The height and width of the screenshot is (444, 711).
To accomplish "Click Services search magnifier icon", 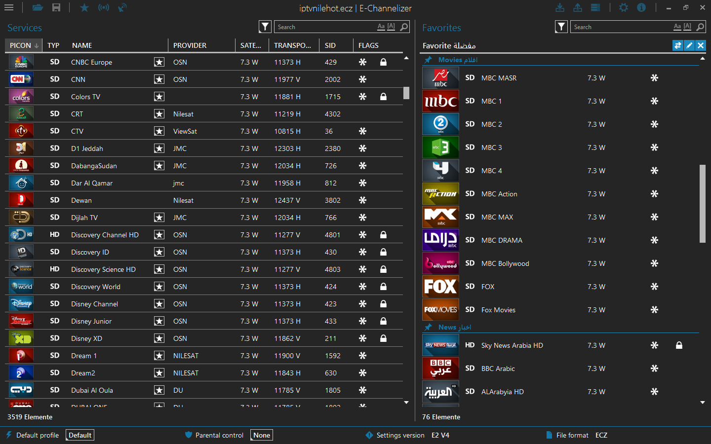I will [x=404, y=27].
